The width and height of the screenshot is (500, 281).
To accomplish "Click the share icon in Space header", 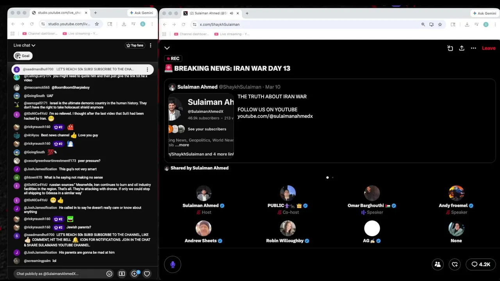I will (462, 48).
